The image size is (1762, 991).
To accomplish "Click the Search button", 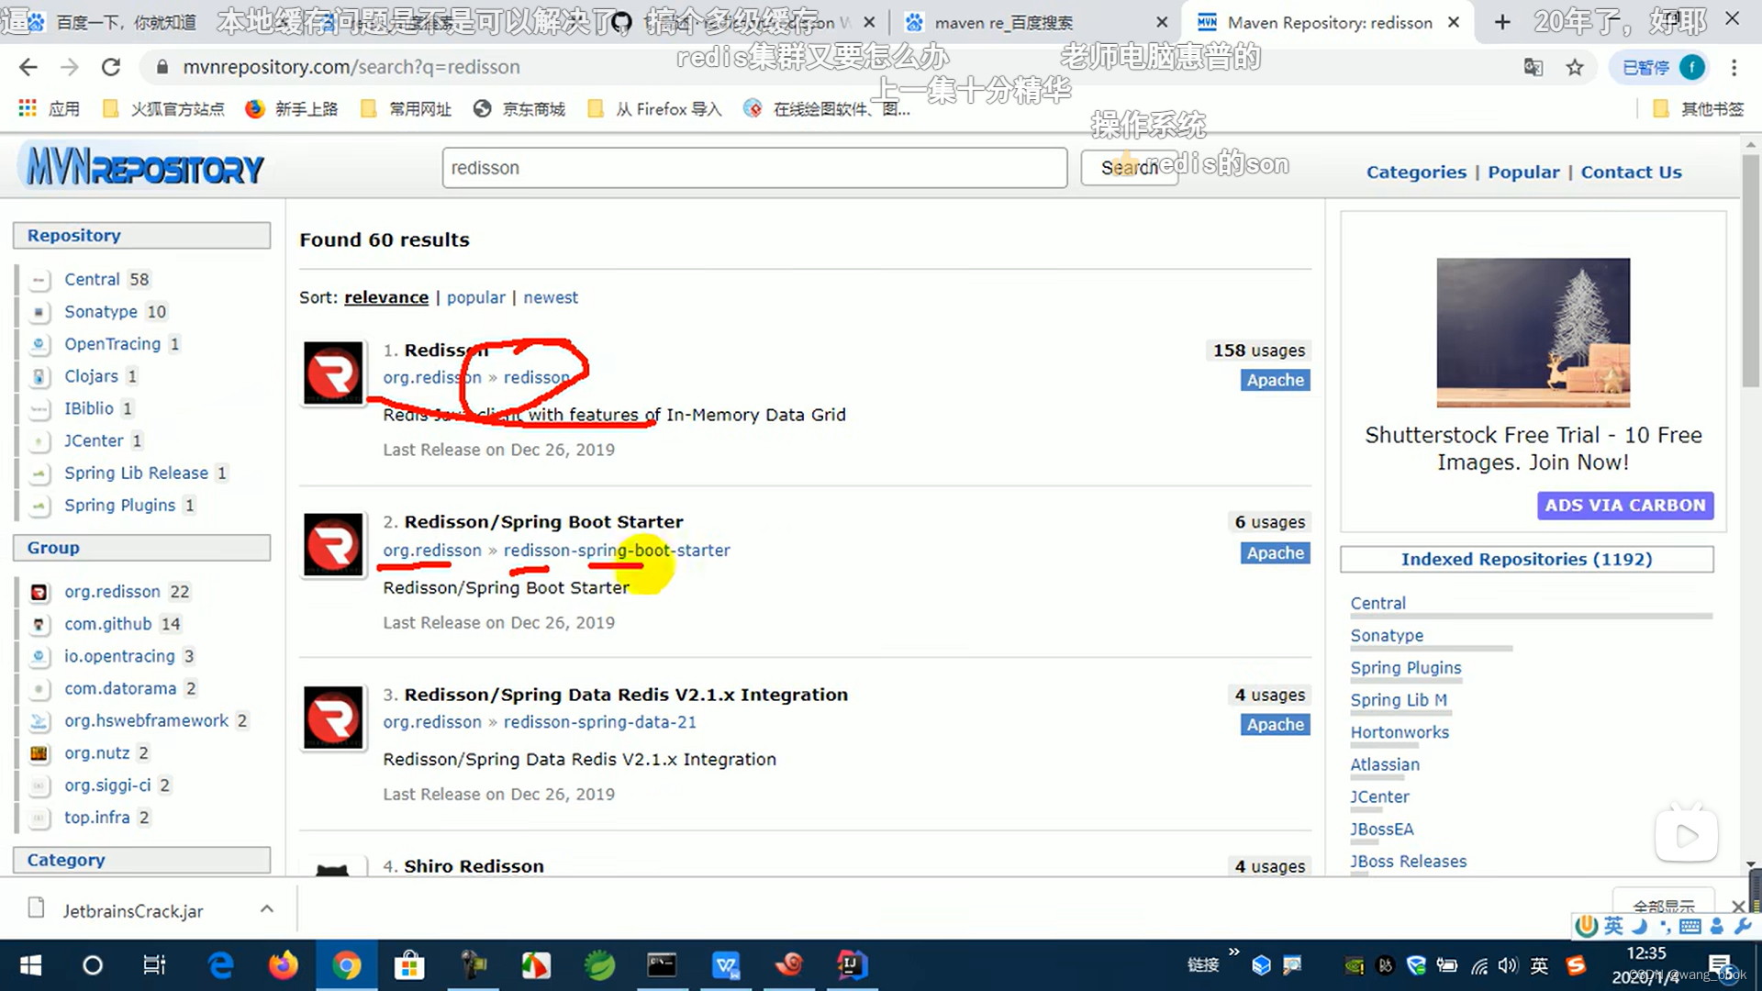I will coord(1129,168).
